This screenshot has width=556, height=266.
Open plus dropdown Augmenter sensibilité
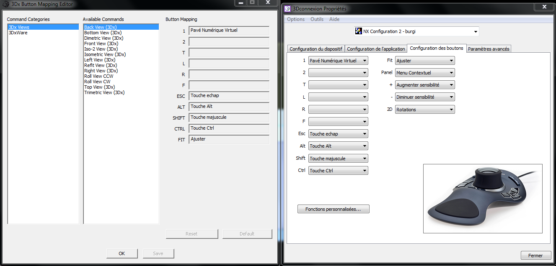click(425, 85)
